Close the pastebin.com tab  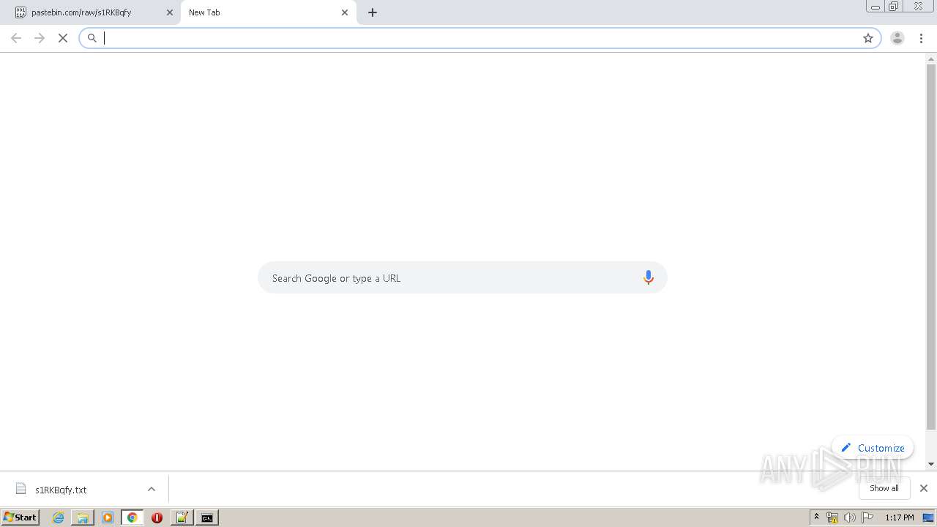[170, 12]
